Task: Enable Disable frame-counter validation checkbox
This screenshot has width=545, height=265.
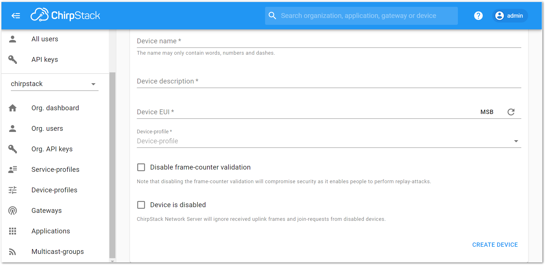Action: tap(141, 167)
